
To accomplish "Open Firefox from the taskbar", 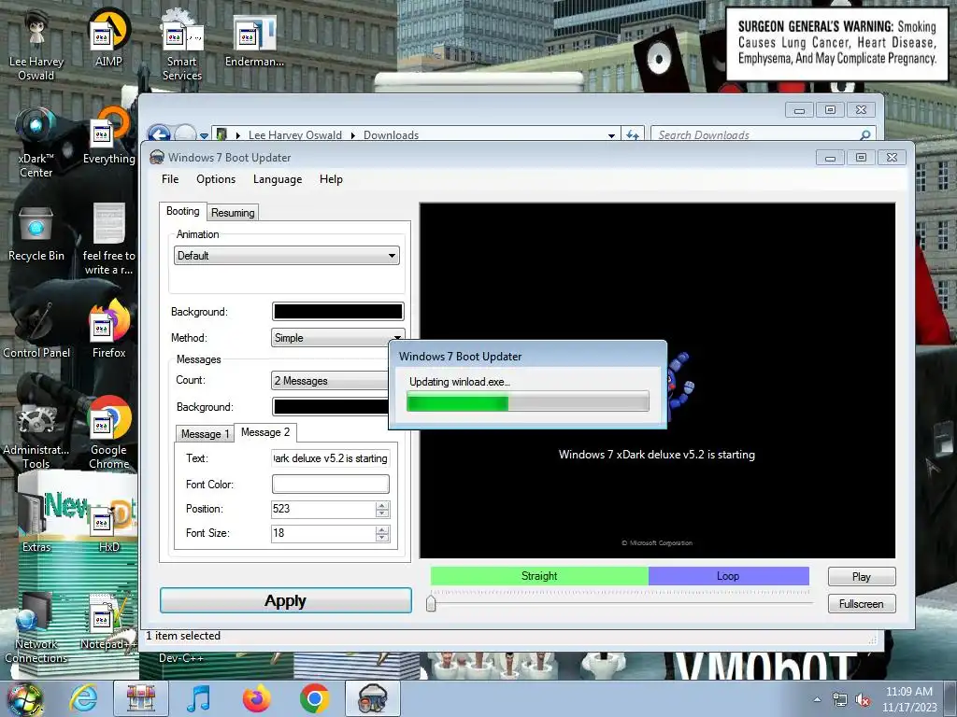I will pyautogui.click(x=256, y=698).
